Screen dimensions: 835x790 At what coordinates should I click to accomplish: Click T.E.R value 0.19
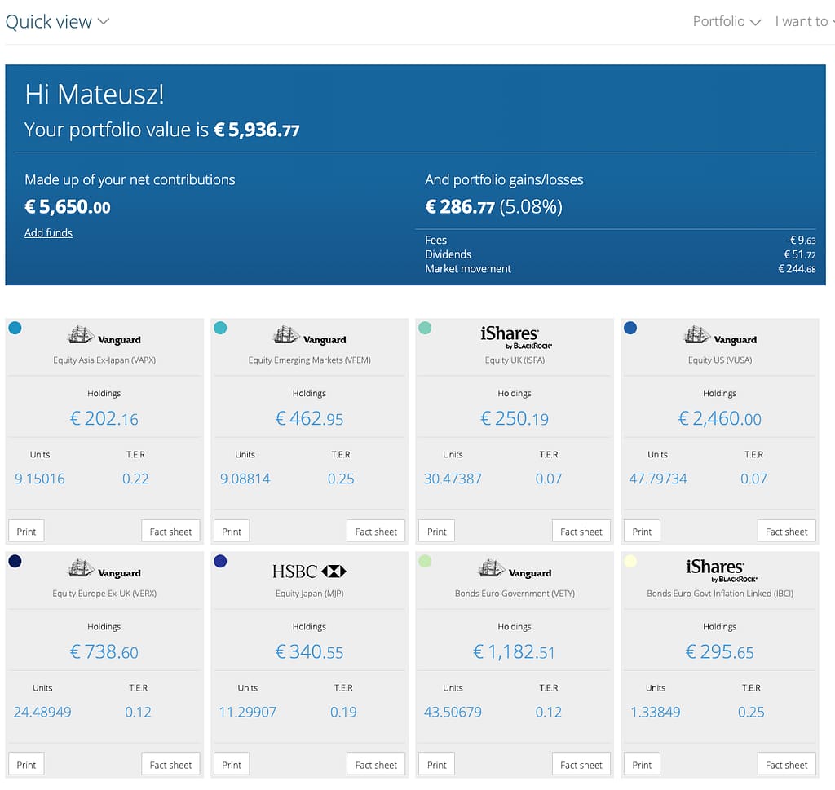(x=343, y=712)
